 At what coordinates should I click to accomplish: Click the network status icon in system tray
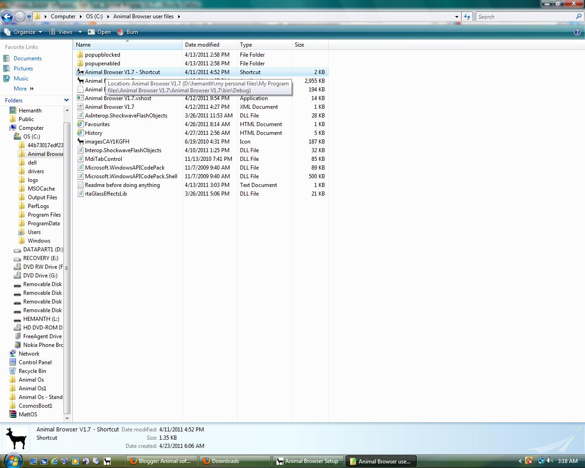(x=542, y=461)
